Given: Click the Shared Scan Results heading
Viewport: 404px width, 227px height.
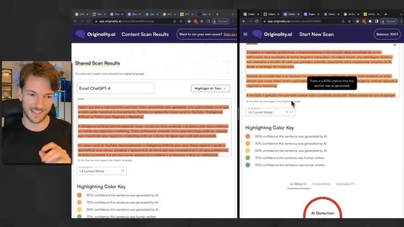Looking at the screenshot, I should coord(97,63).
